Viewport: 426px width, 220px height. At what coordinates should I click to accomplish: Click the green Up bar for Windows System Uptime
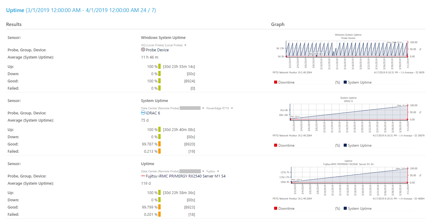coord(159,66)
